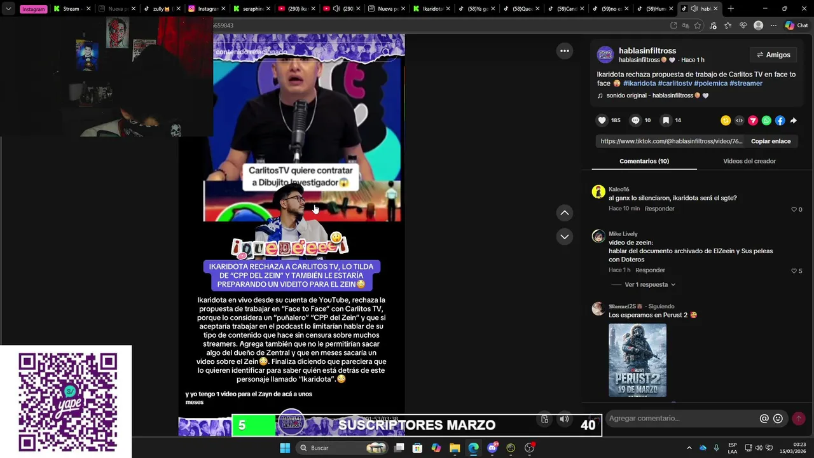Open Kaleo16's profile name
Viewport: 814px width, 458px height.
619,190
